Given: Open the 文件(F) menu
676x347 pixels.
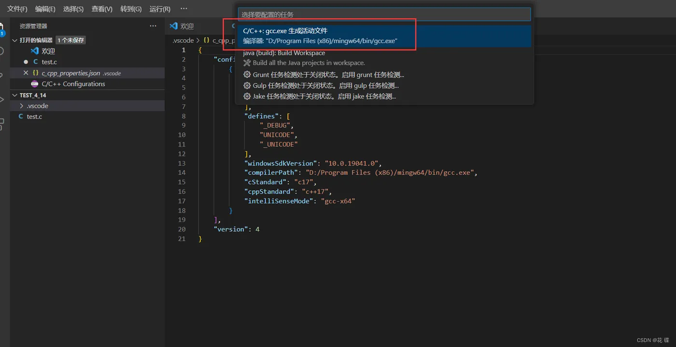Looking at the screenshot, I should pos(17,9).
